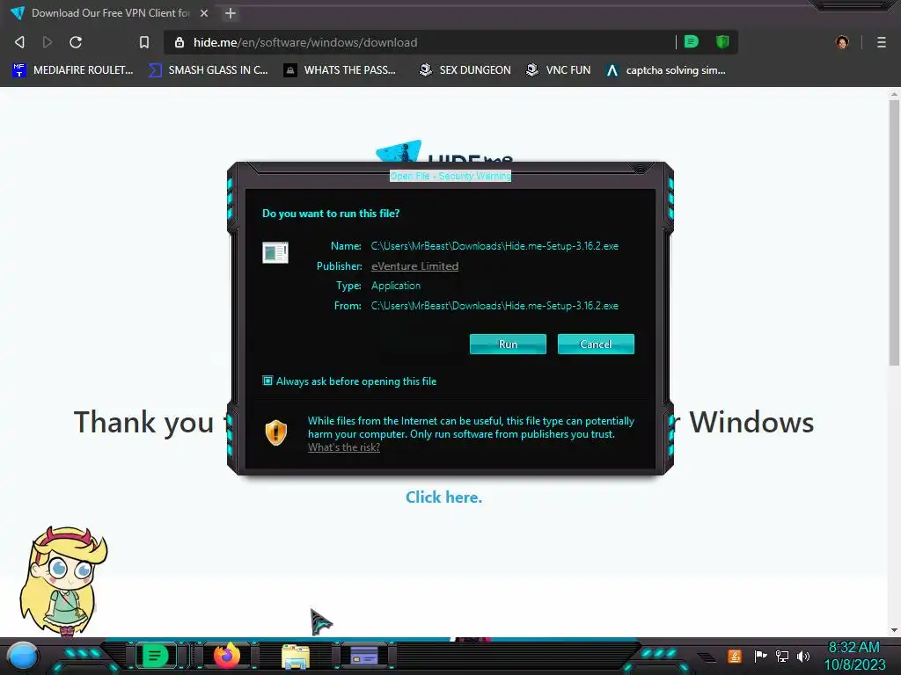Image resolution: width=901 pixels, height=675 pixels.
Task: Open a new browser tab
Action: [231, 12]
